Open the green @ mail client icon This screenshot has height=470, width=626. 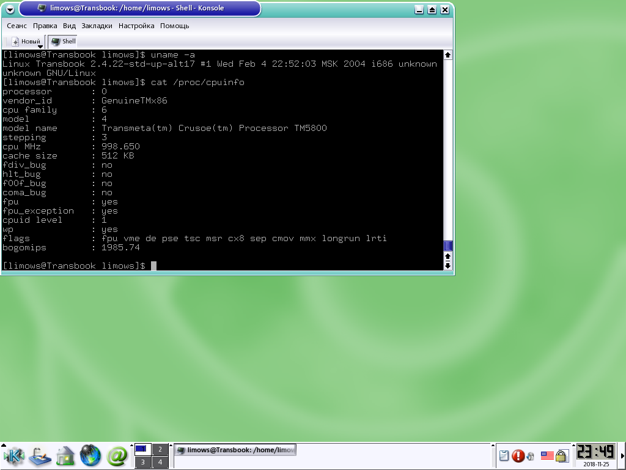point(117,455)
